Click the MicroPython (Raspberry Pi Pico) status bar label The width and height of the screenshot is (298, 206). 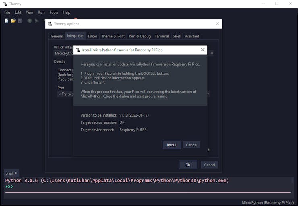tap(267, 203)
